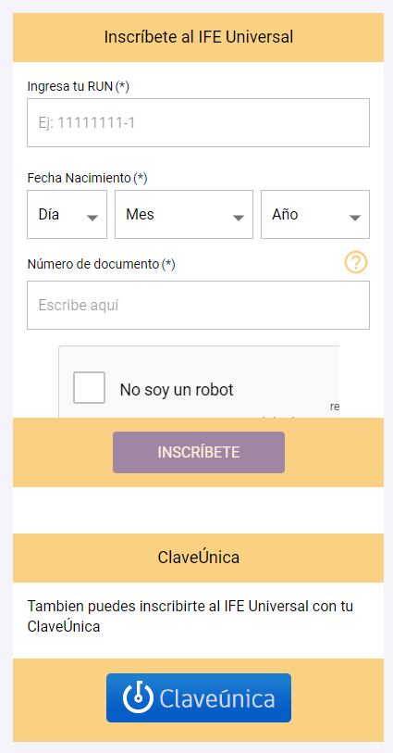
Task: Click the 'Escribe aquí' document number field
Action: pyautogui.click(x=199, y=306)
